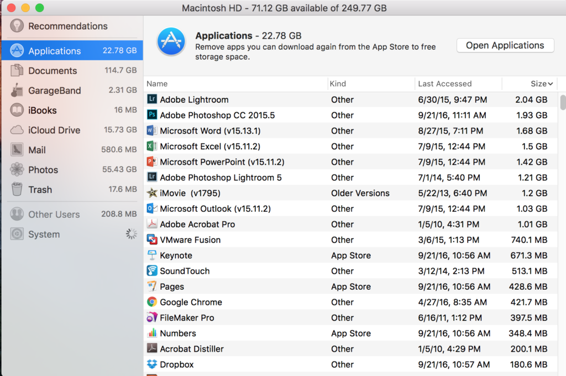Click the Adobe Lightroom app icon
Viewport: 566px width, 376px height.
pyautogui.click(x=152, y=99)
